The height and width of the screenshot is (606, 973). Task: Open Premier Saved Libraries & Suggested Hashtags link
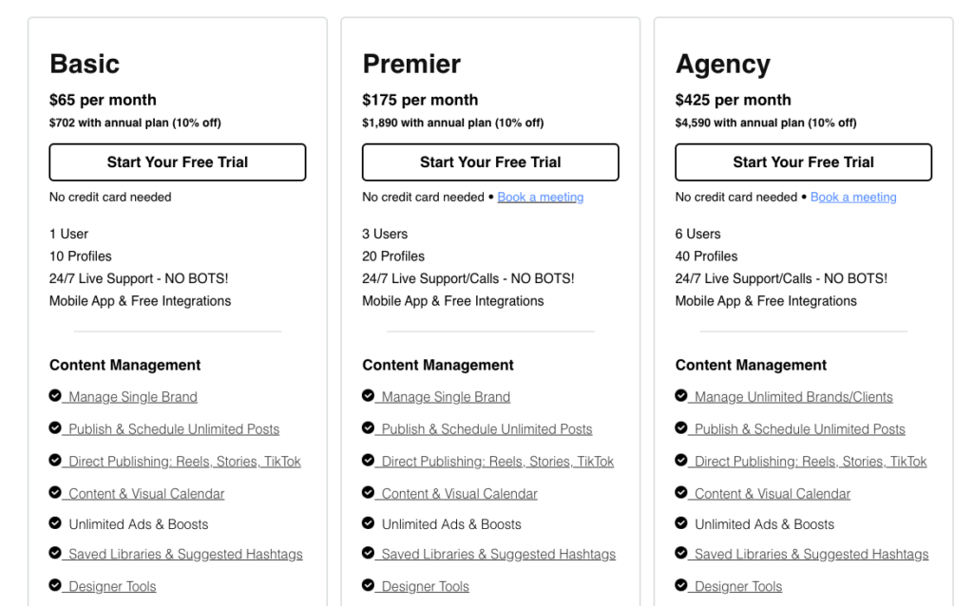[x=498, y=554]
